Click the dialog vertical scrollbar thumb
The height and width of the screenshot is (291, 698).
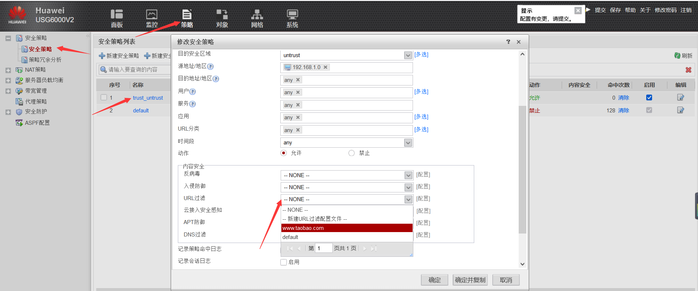pos(522,169)
